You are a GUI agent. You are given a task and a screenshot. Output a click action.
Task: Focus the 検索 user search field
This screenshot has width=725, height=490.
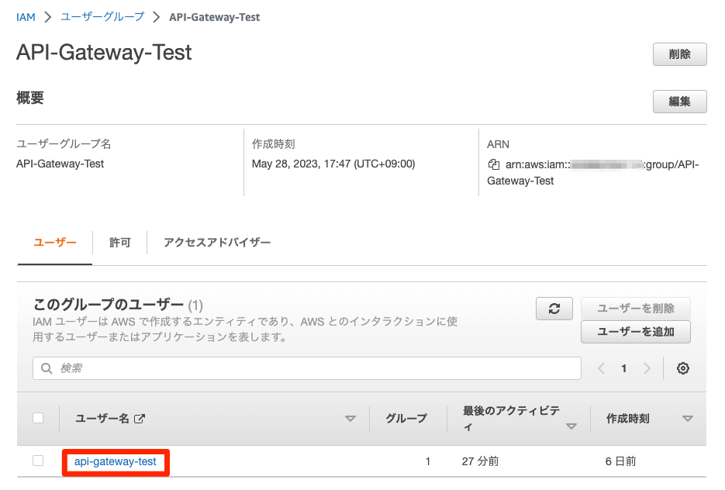click(310, 368)
